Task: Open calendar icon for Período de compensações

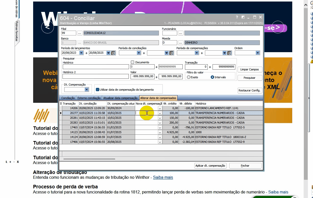Action: (x=229, y=53)
